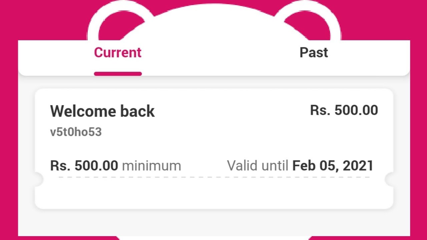Screen dimensions: 427x240
Task: Click the dashed divider on the voucher
Action: (x=213, y=177)
